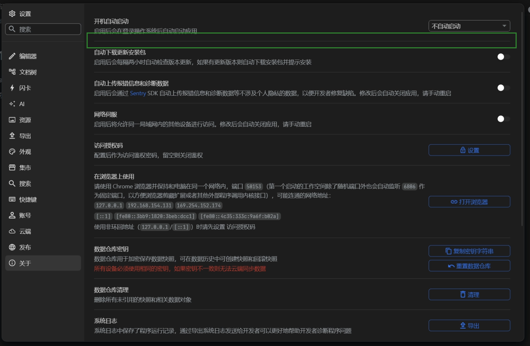Click 清理 button for 数据仓库清理

469,294
